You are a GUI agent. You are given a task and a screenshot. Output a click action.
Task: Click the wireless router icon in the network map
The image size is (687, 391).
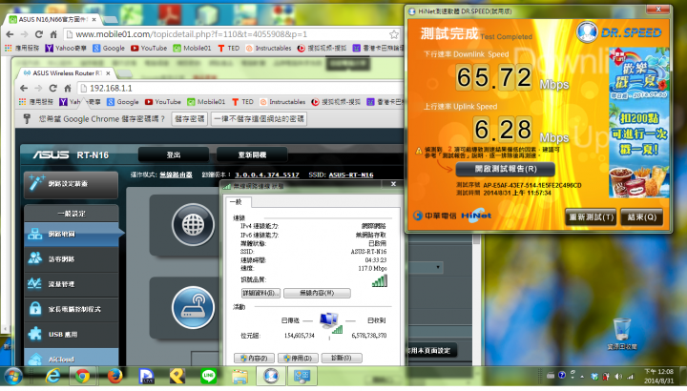click(193, 307)
